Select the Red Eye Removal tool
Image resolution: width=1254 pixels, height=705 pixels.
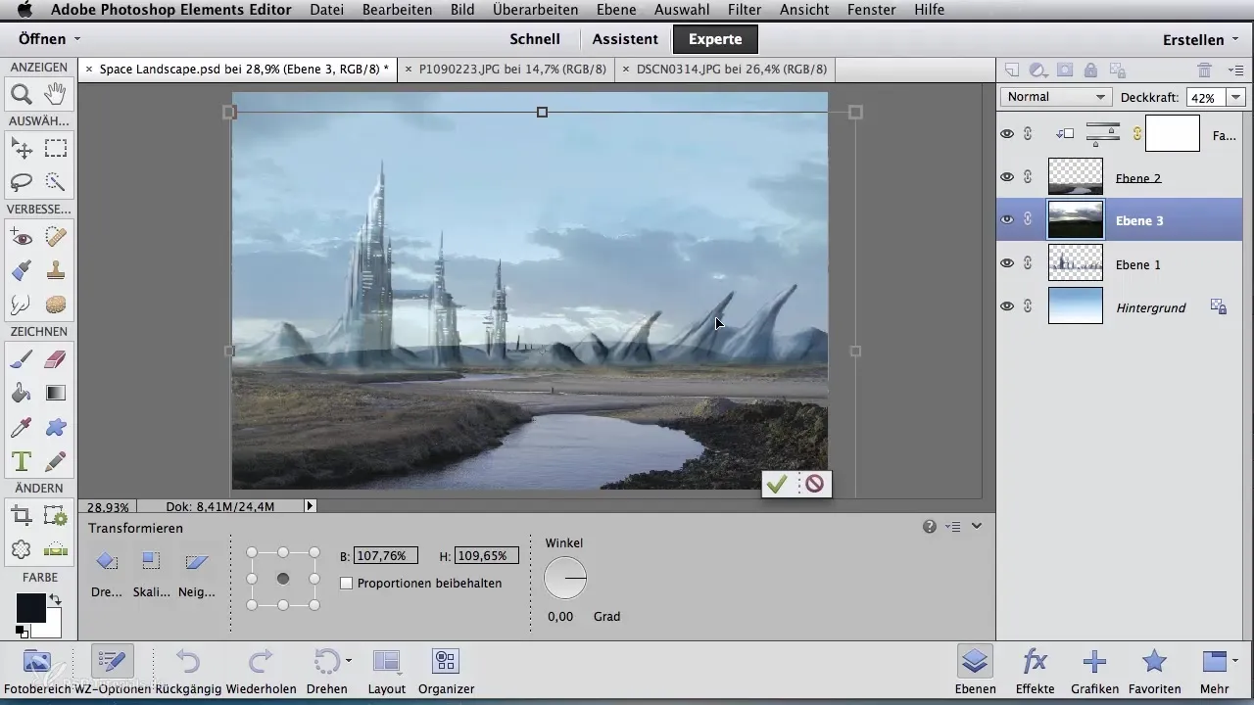(22, 237)
